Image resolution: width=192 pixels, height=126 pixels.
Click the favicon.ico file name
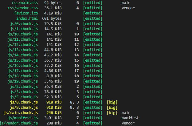[x=26, y=13]
